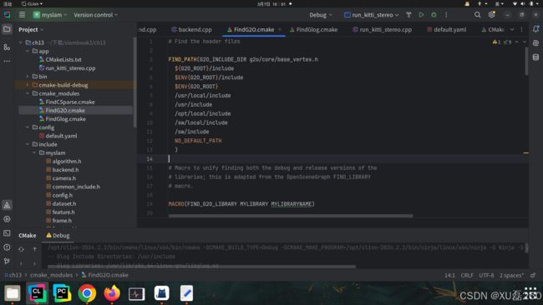Open the Version control dropdown
The image size is (543, 305).
[x=95, y=15]
